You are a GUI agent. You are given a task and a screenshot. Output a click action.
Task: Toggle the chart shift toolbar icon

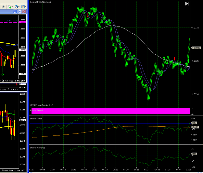tap(3, 7)
